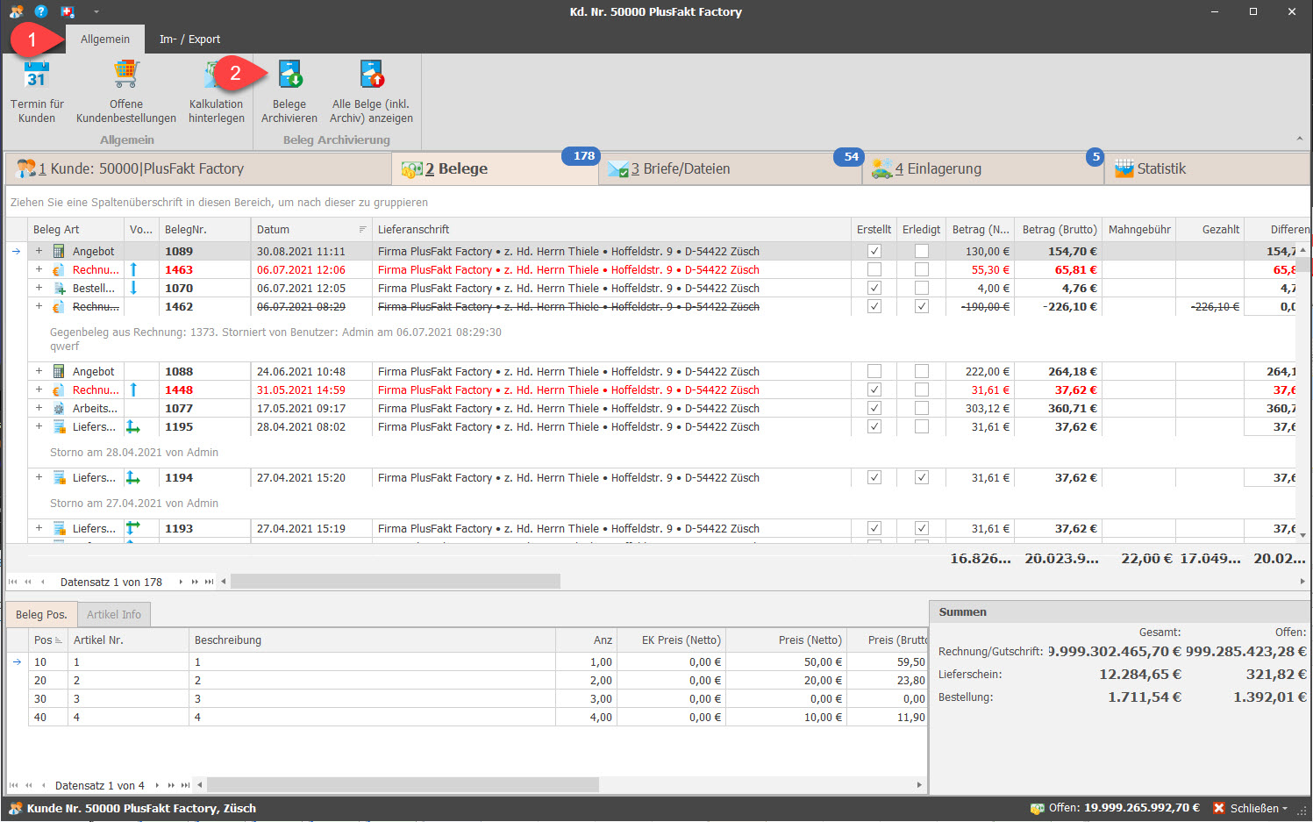
Task: Switch to Artikel Info tab
Action: click(x=114, y=615)
